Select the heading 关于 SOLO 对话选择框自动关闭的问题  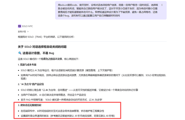[x=42, y=47]
